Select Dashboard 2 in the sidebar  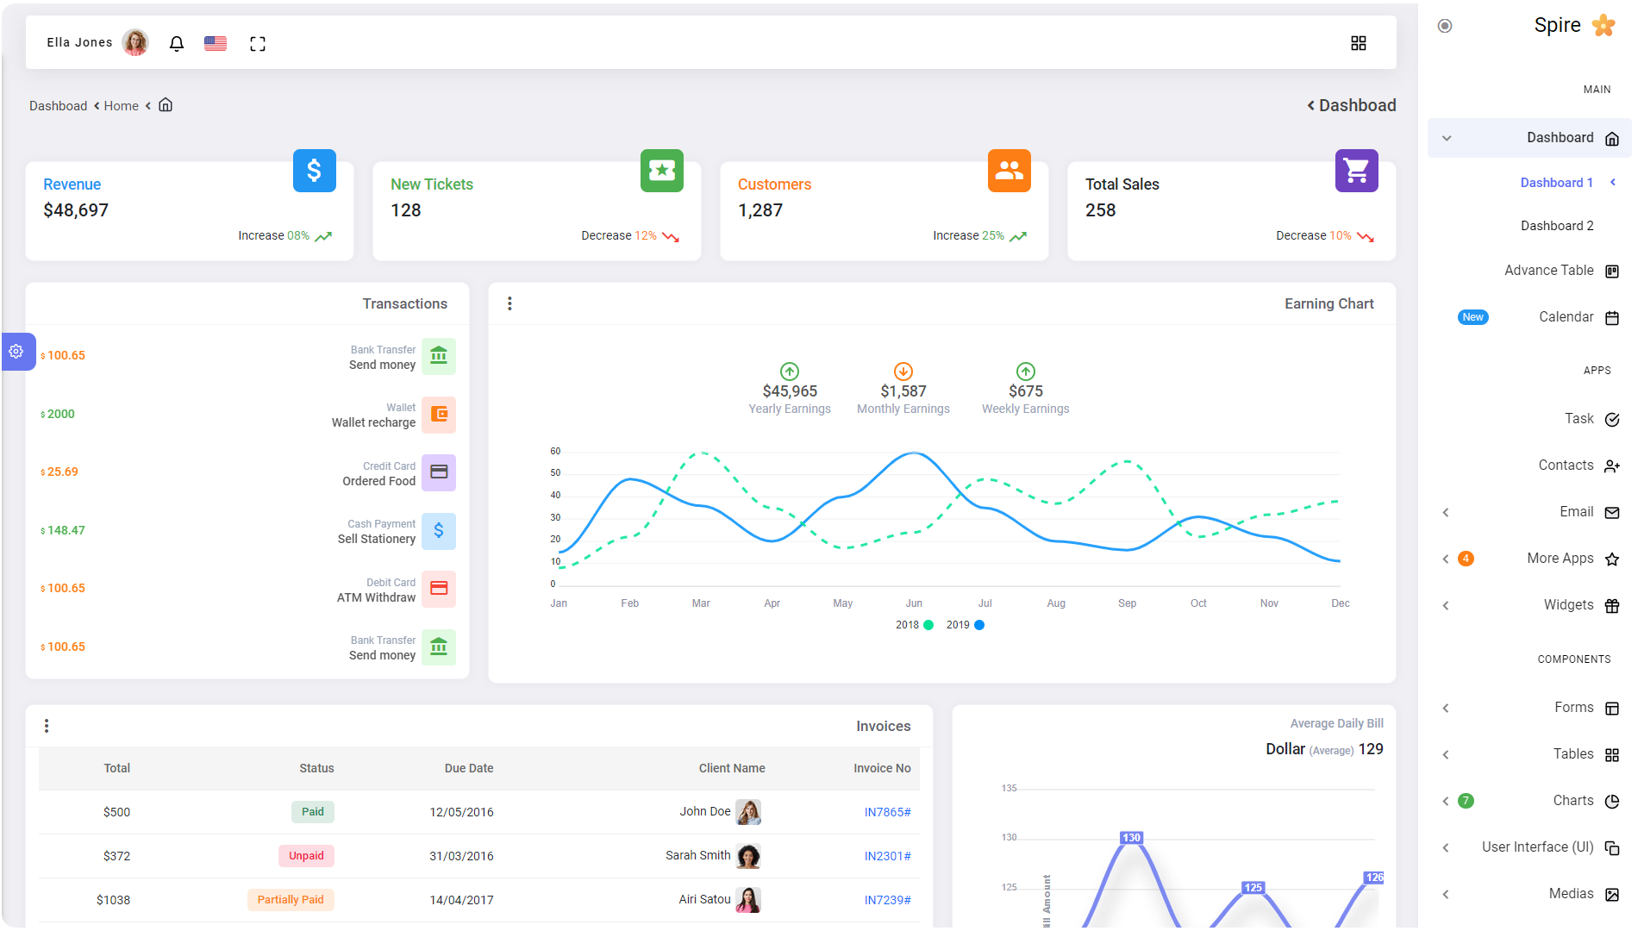[1556, 226]
